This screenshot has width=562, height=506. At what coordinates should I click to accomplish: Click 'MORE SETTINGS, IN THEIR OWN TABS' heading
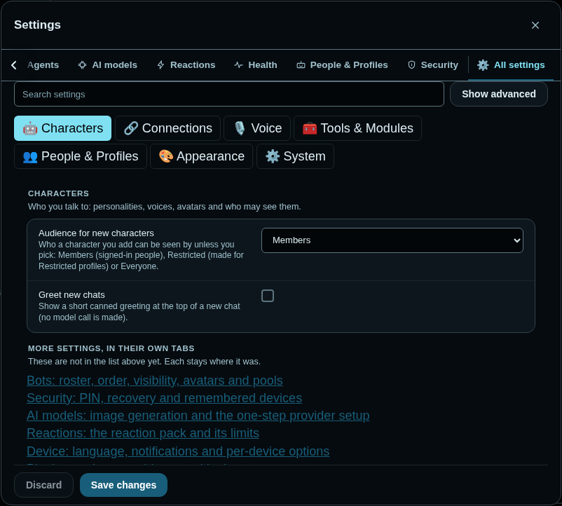click(111, 348)
